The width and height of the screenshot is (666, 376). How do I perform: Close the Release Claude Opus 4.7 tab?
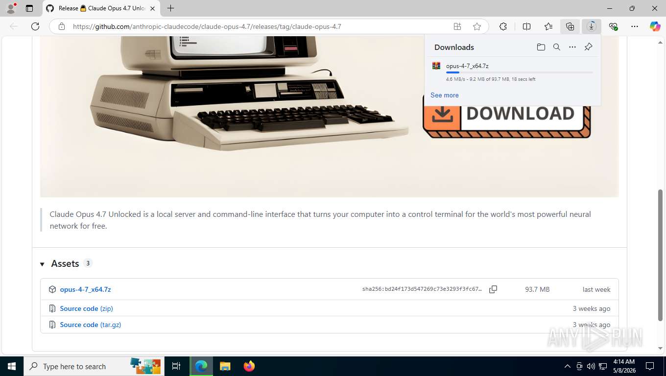153,8
